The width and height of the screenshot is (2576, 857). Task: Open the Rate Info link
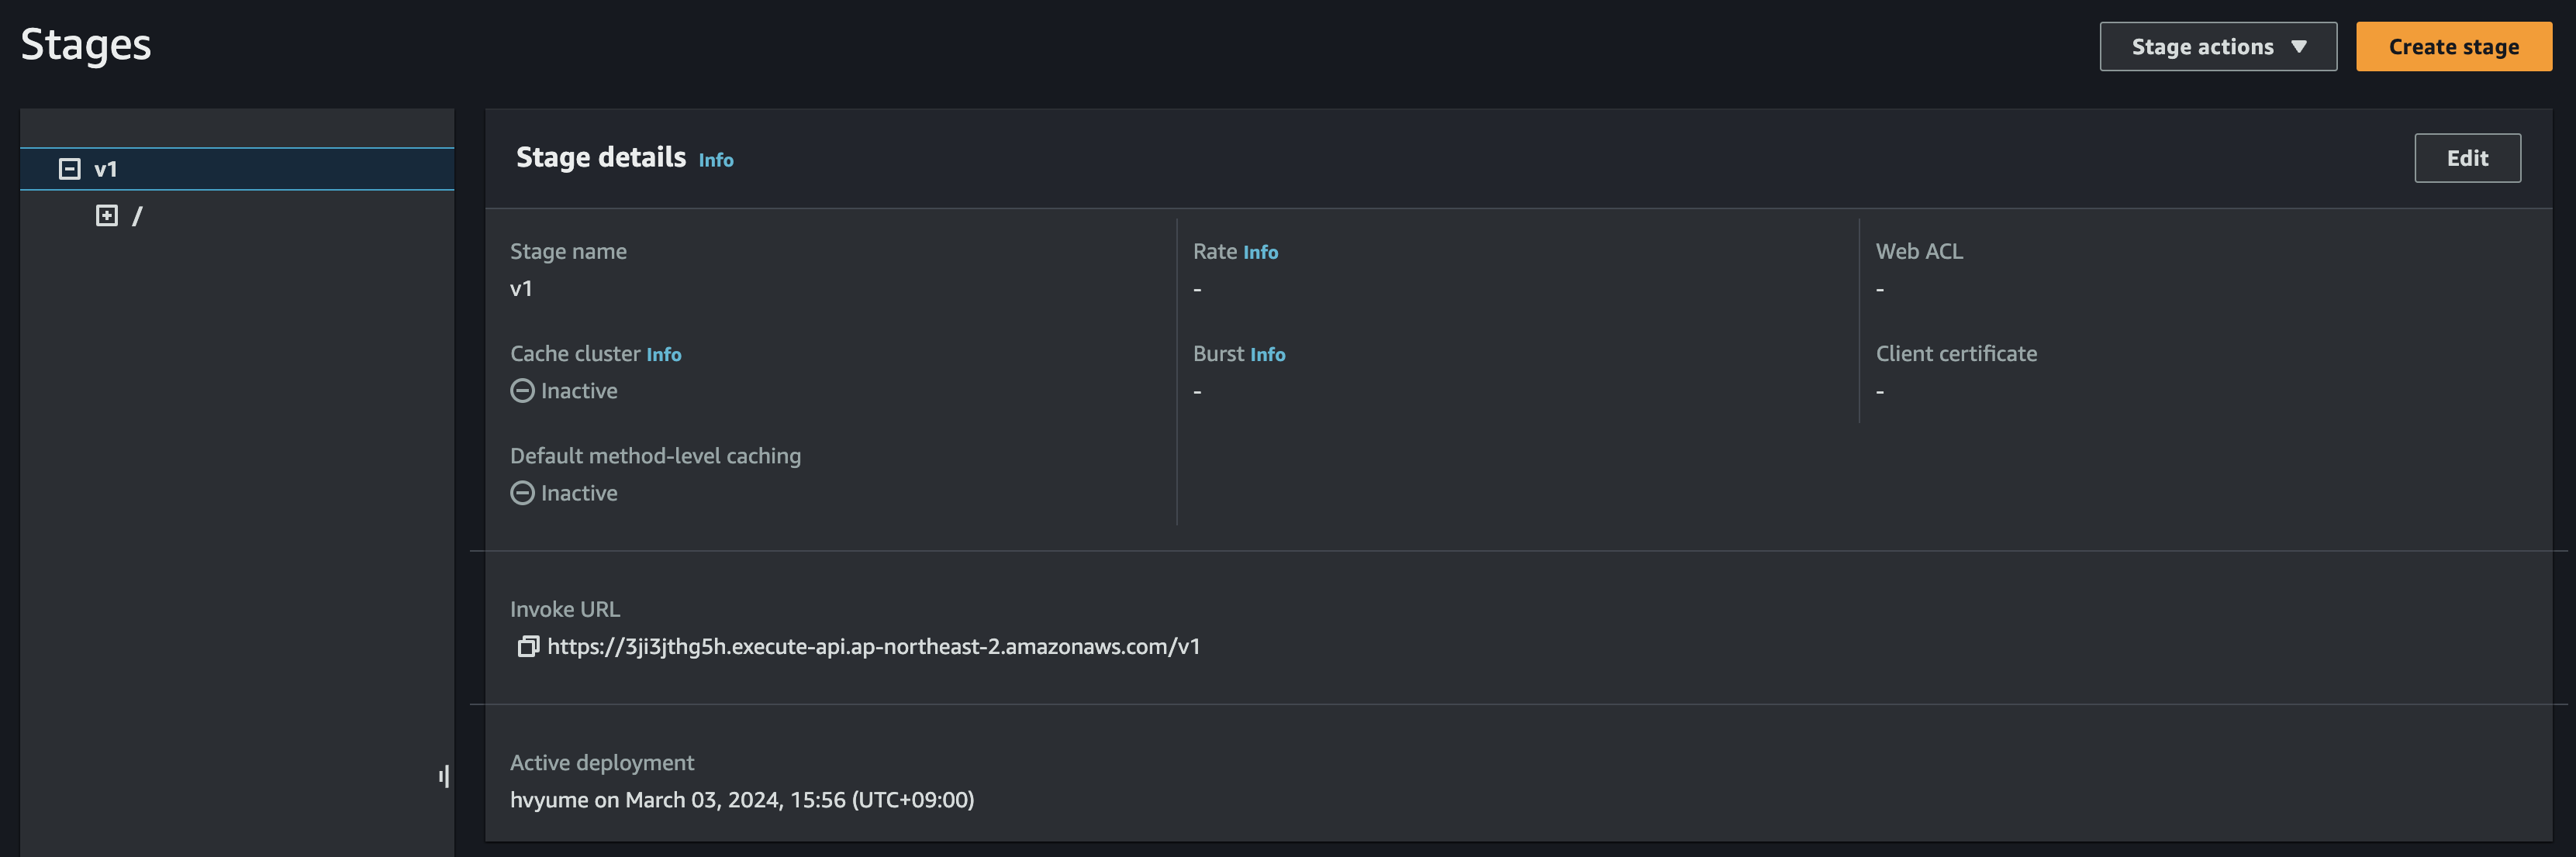coord(1260,253)
